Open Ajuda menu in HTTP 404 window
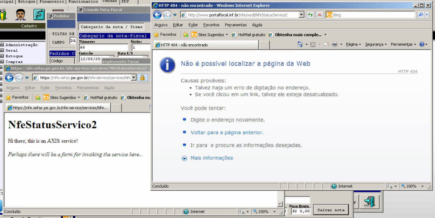The image size is (435, 218). (x=257, y=25)
